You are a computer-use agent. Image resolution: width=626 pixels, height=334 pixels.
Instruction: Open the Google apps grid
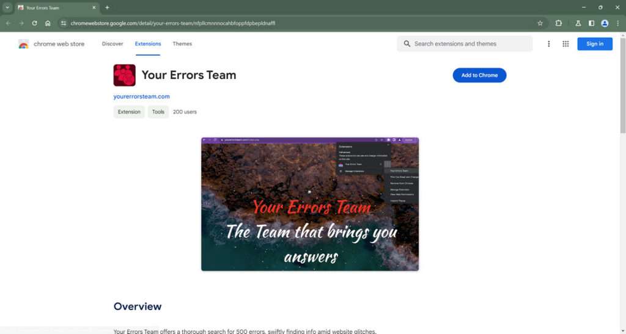(565, 44)
